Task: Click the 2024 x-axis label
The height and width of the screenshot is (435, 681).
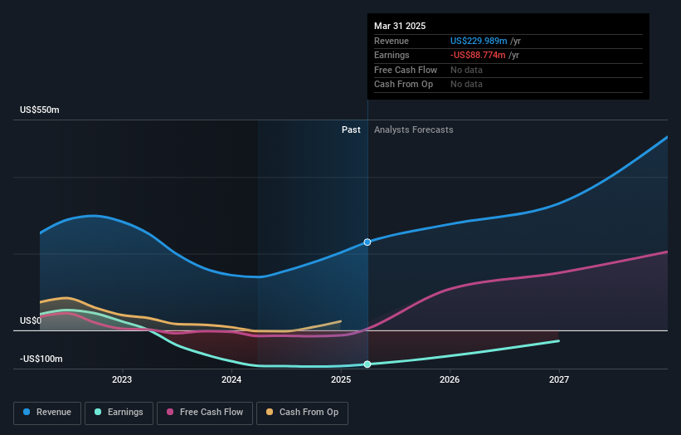Action: (x=231, y=379)
